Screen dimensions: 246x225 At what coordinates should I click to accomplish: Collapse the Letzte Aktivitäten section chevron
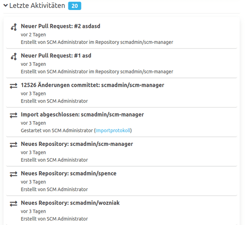pos(5,5)
